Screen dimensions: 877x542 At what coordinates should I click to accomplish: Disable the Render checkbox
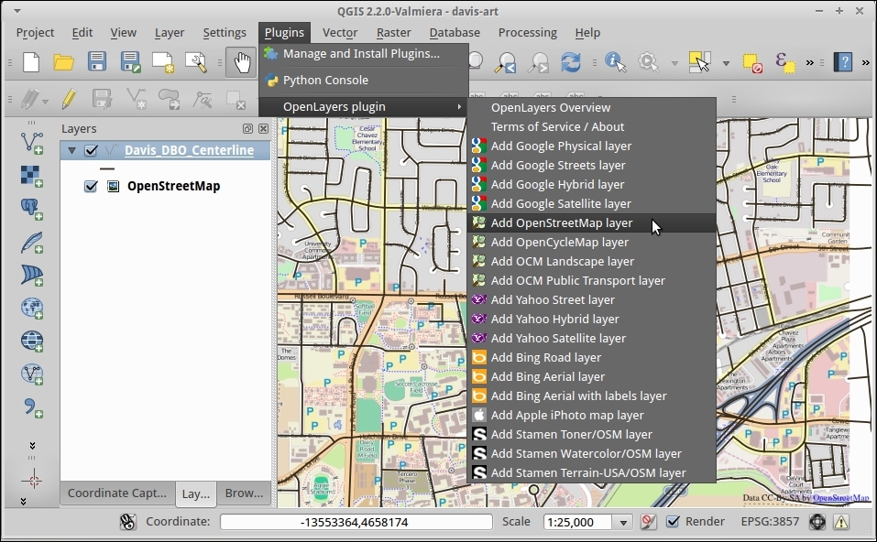point(673,522)
